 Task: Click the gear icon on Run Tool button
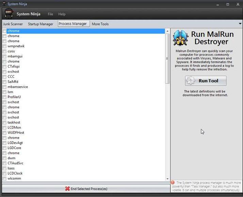pos(191,81)
